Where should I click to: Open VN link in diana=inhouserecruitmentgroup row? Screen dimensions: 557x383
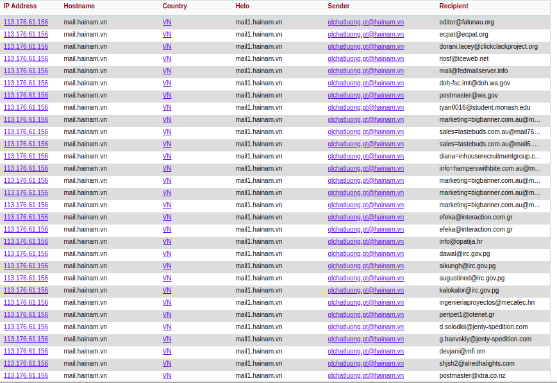[167, 156]
